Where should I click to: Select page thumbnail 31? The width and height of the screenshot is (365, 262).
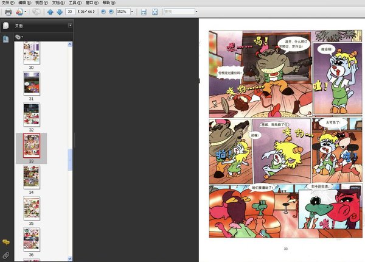32,83
